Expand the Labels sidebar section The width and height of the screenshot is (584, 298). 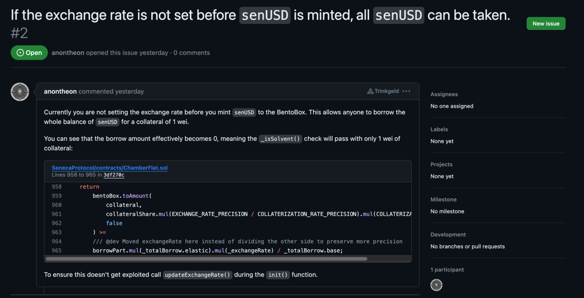pyautogui.click(x=438, y=129)
